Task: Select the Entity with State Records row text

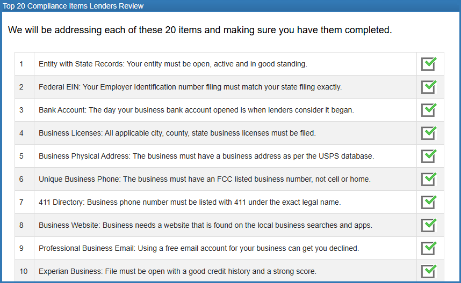Action: (x=172, y=64)
